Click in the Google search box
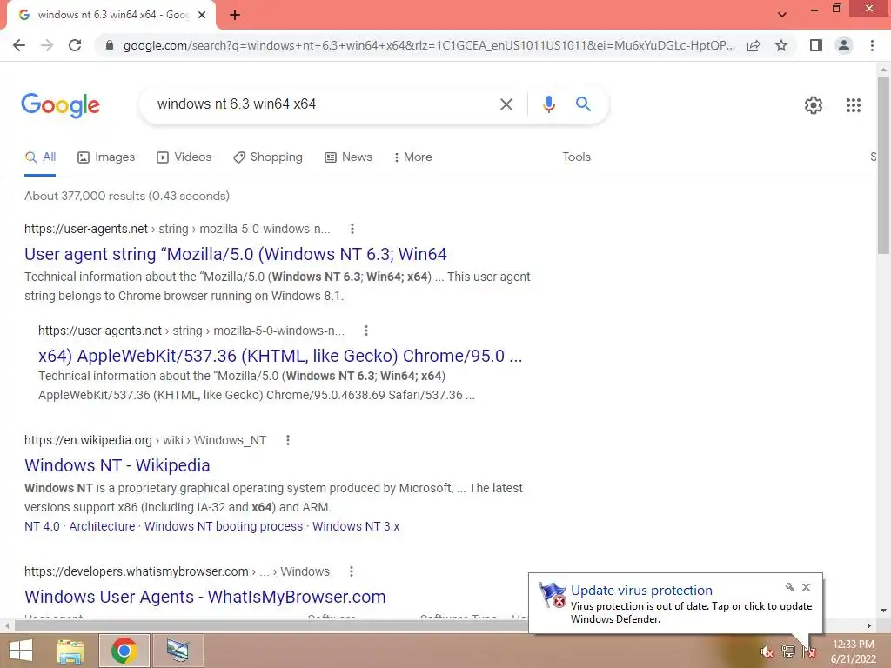This screenshot has height=668, width=891. [324, 104]
